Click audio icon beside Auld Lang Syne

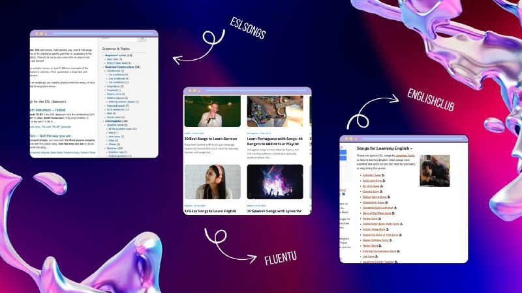[384, 181]
